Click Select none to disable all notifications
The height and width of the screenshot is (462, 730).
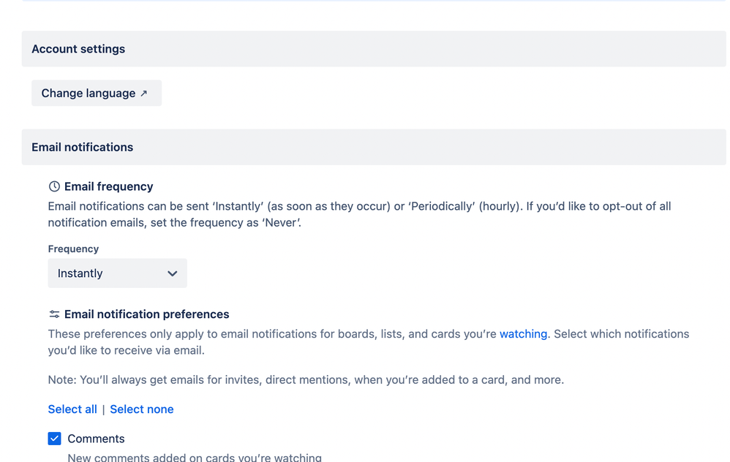tap(141, 409)
